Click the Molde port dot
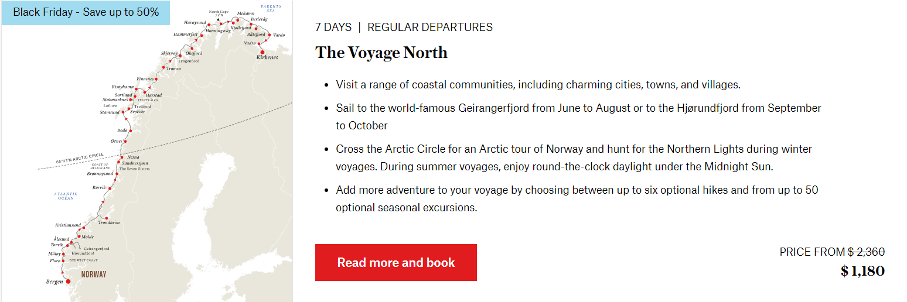 (79, 236)
